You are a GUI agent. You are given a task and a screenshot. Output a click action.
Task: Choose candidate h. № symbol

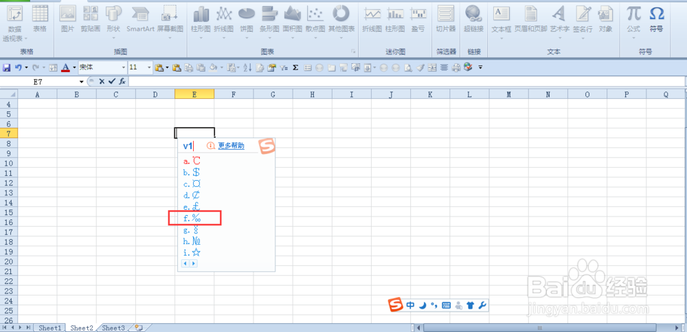(x=192, y=241)
